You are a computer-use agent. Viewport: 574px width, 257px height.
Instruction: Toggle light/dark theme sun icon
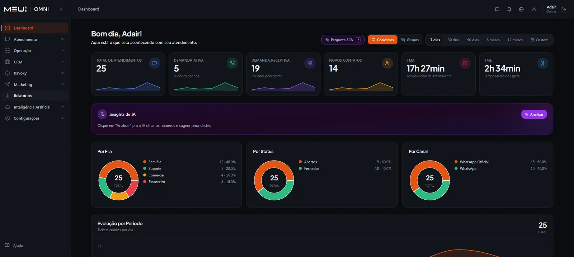click(534, 9)
